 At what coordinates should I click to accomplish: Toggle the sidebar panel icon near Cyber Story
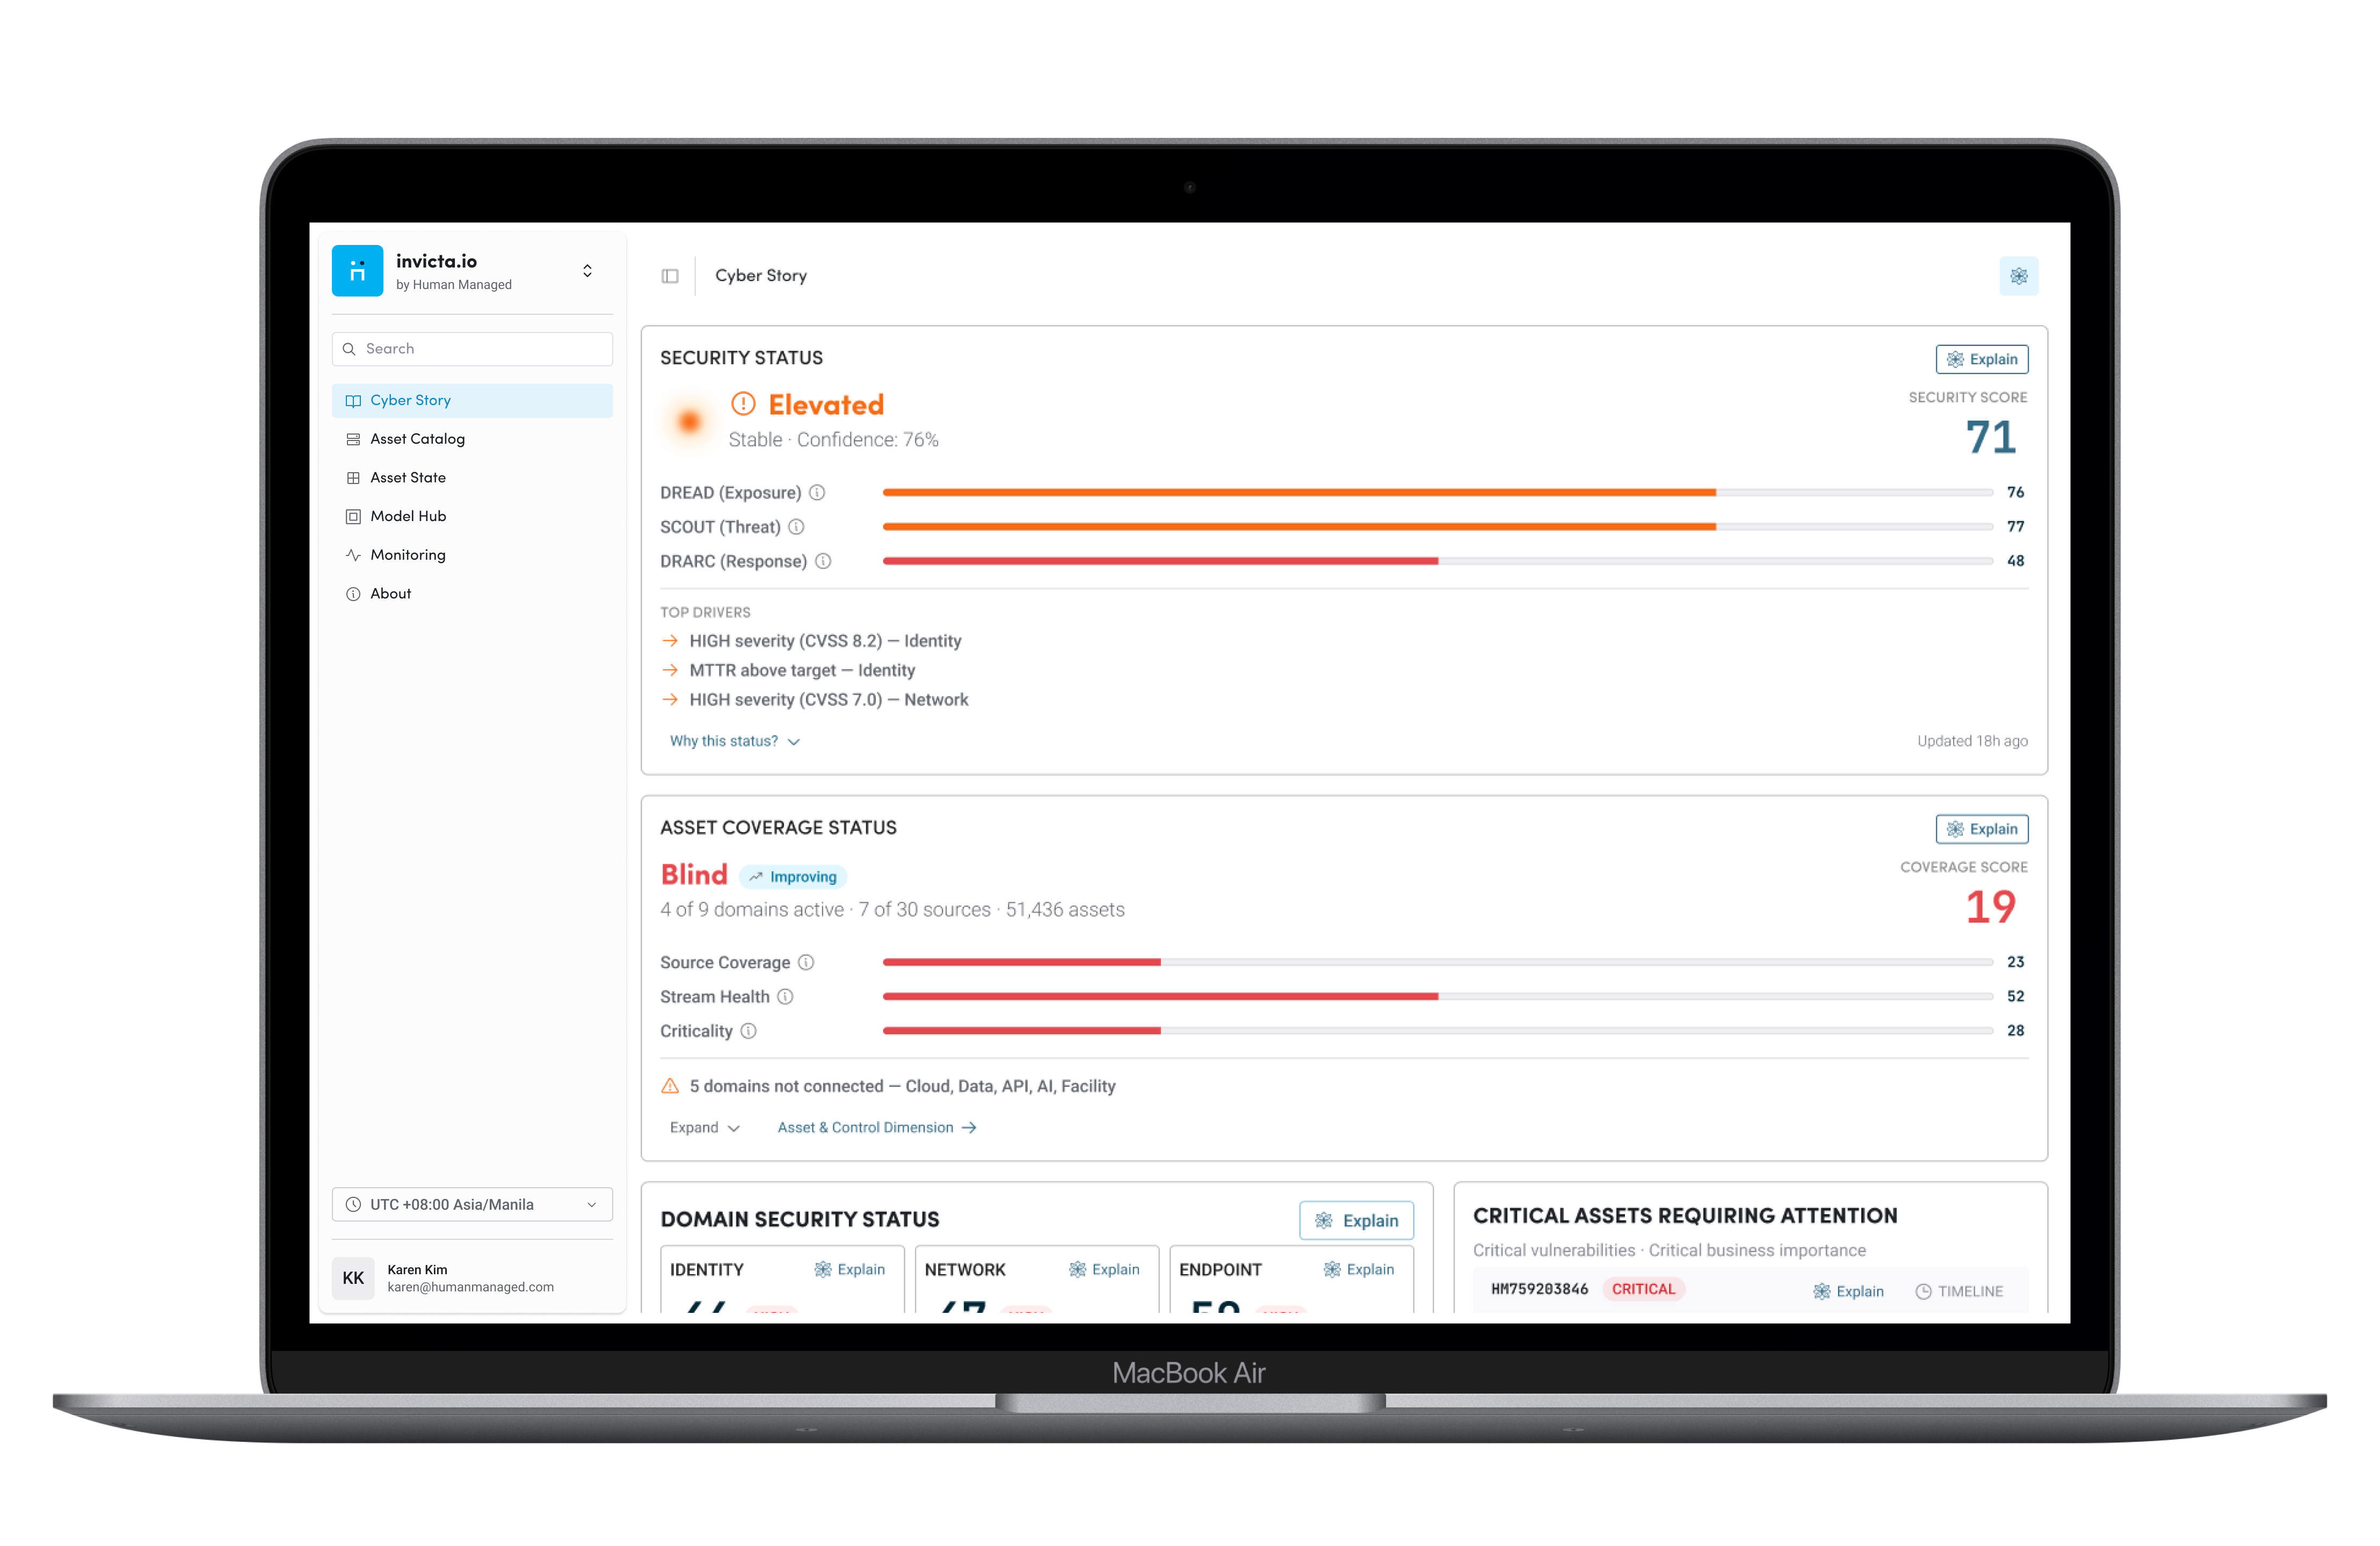670,276
